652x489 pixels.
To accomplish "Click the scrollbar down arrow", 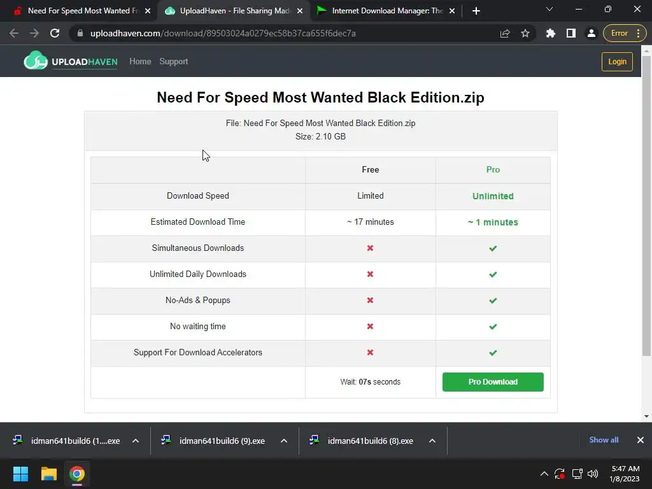I will click(x=646, y=416).
